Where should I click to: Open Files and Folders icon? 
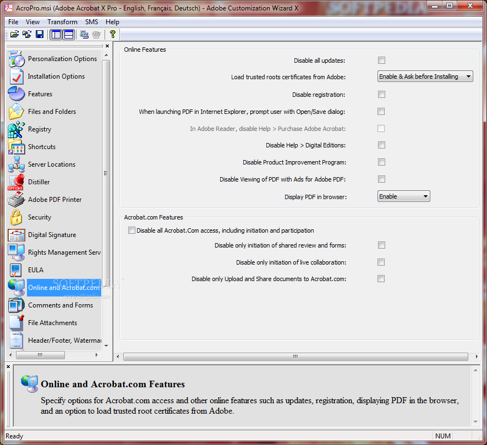pos(17,112)
